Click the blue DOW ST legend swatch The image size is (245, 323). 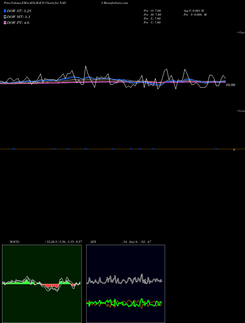tap(5, 11)
